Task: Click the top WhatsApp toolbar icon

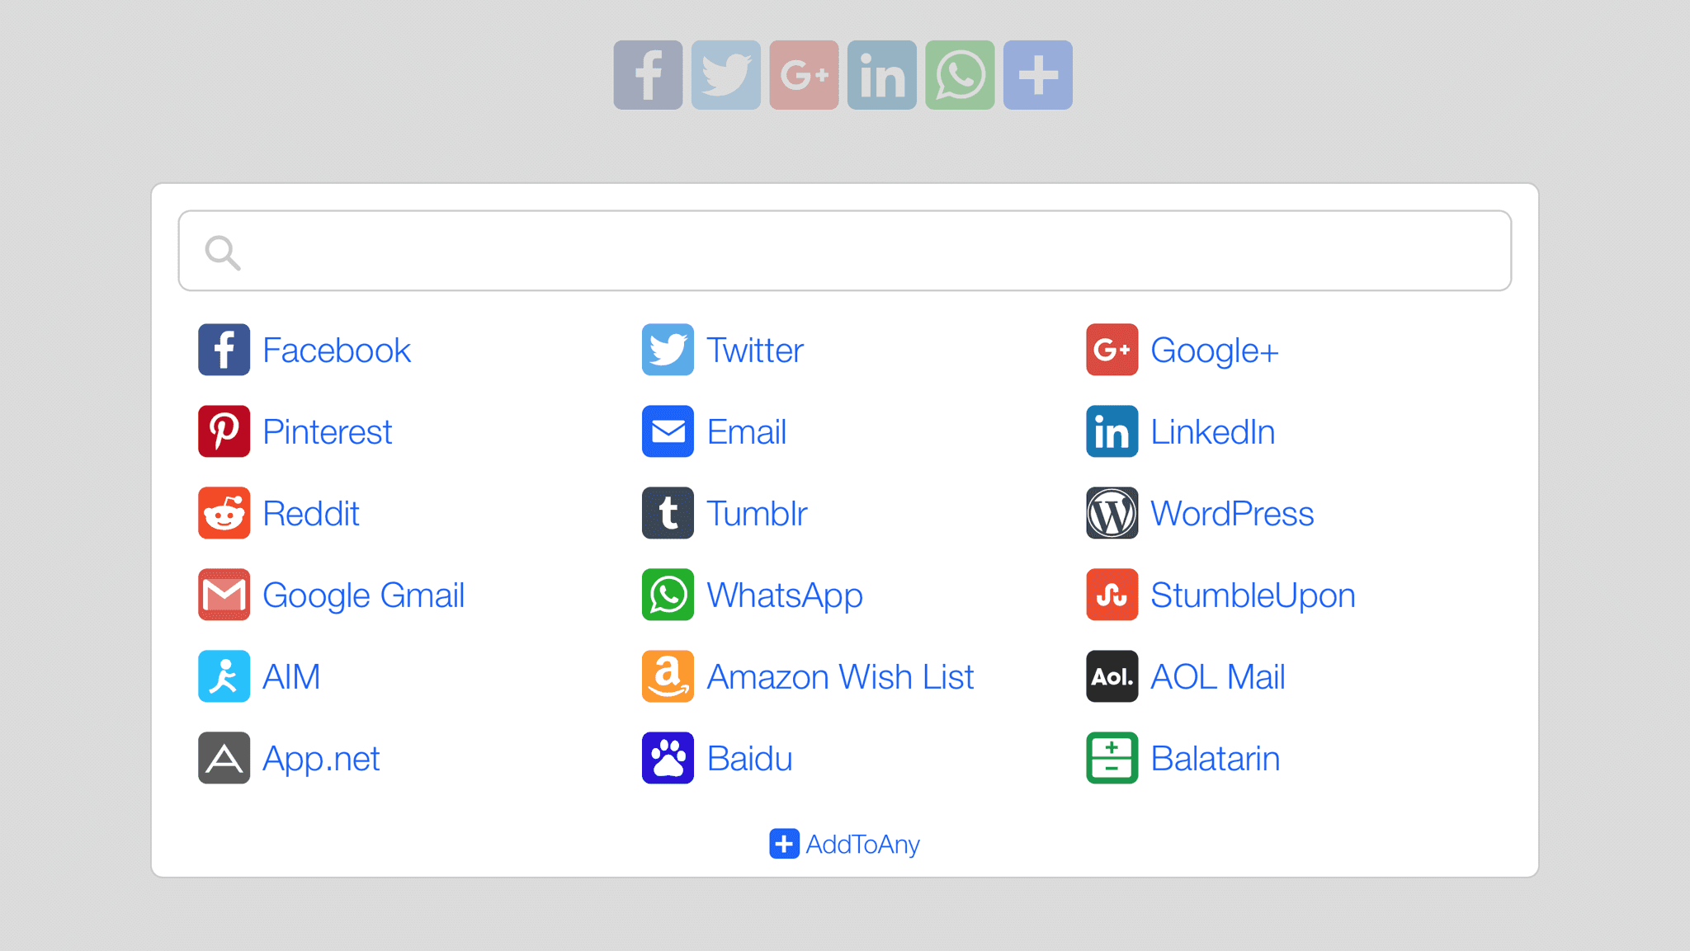Action: (x=961, y=74)
